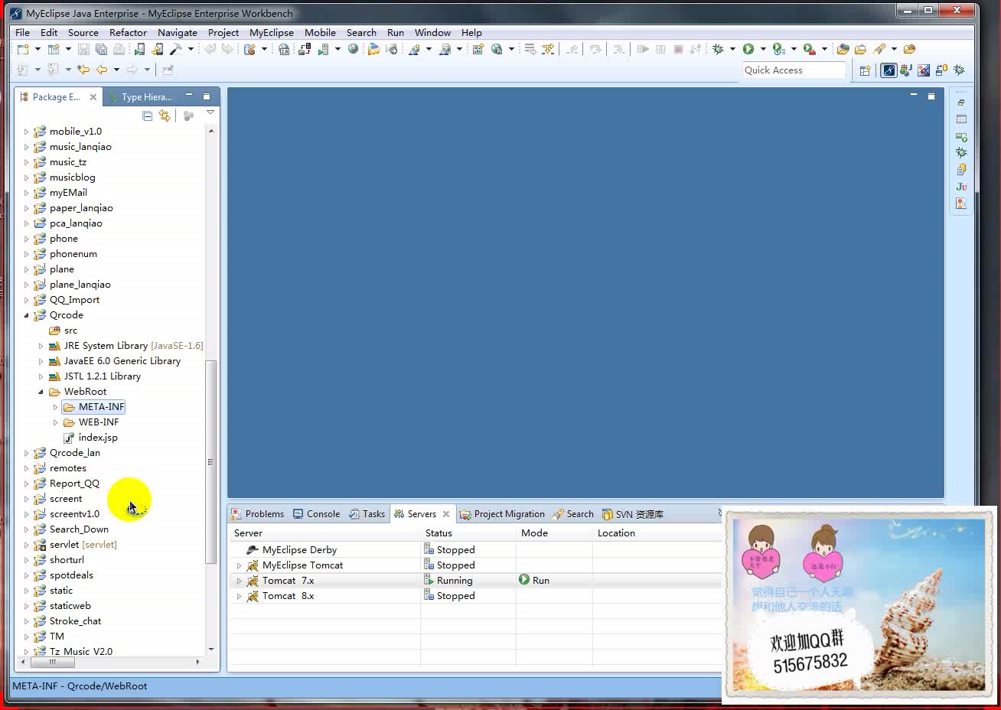1001x710 pixels.
Task: Minimize the Package Explorer panel
Action: (x=189, y=96)
